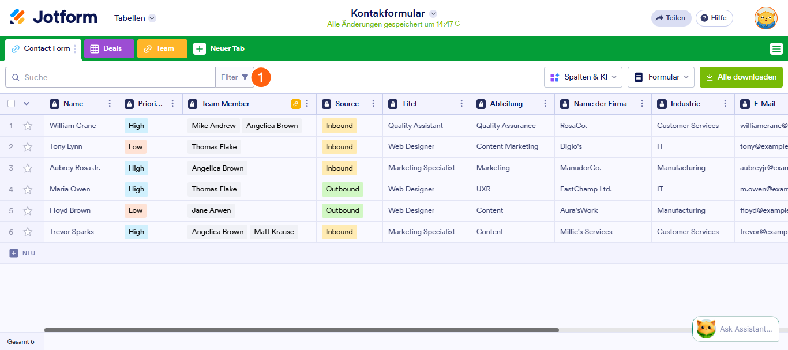Select the Content Marketing department cell
The image size is (788, 350).
pos(513,147)
